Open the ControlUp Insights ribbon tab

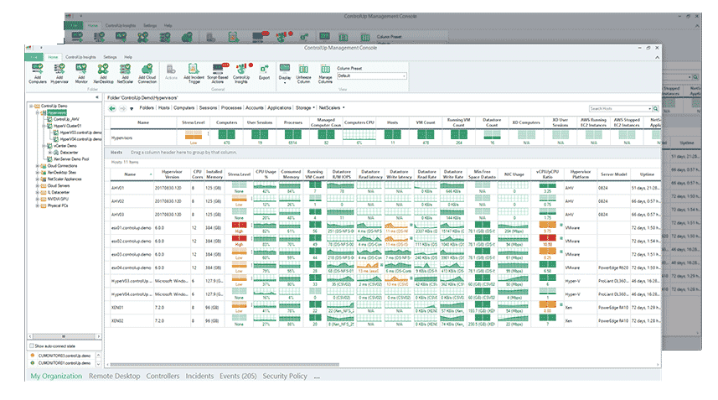[80, 57]
